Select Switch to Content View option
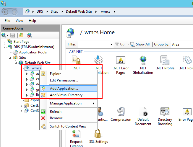The height and width of the screenshot is (147, 193). pos(68,126)
